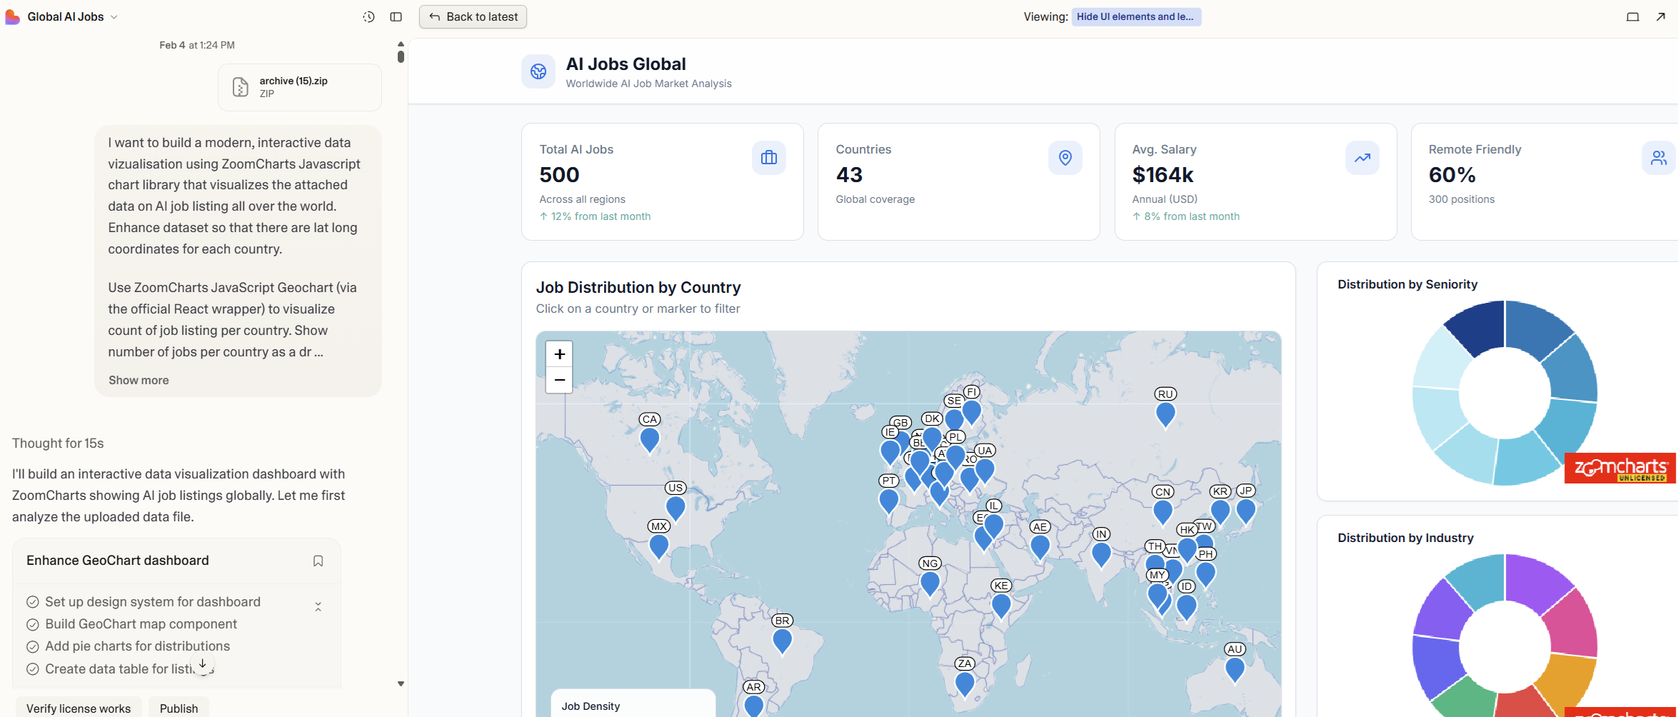This screenshot has height=717, width=1678.
Task: Toggle the Build GeoChart map component checkmark
Action: point(33,625)
